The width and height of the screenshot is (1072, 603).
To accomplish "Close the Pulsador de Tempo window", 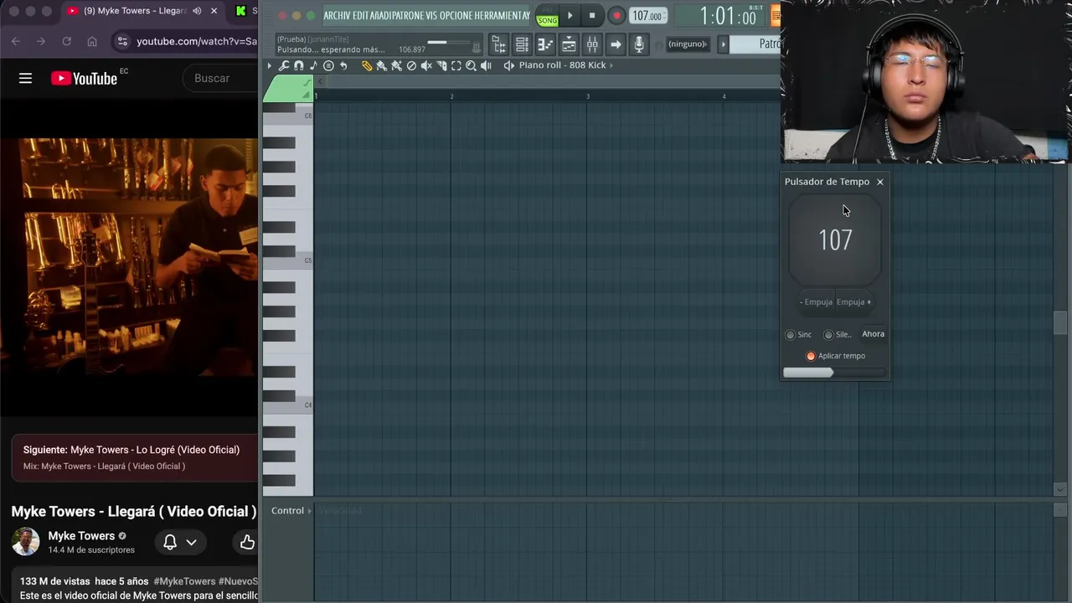I will point(879,182).
